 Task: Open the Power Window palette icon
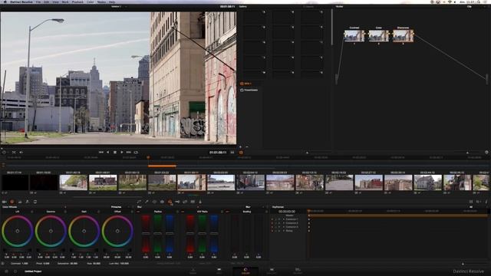tap(154, 202)
